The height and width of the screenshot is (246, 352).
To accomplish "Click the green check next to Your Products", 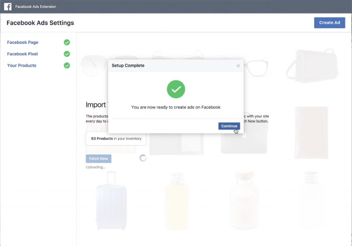I will [x=67, y=65].
